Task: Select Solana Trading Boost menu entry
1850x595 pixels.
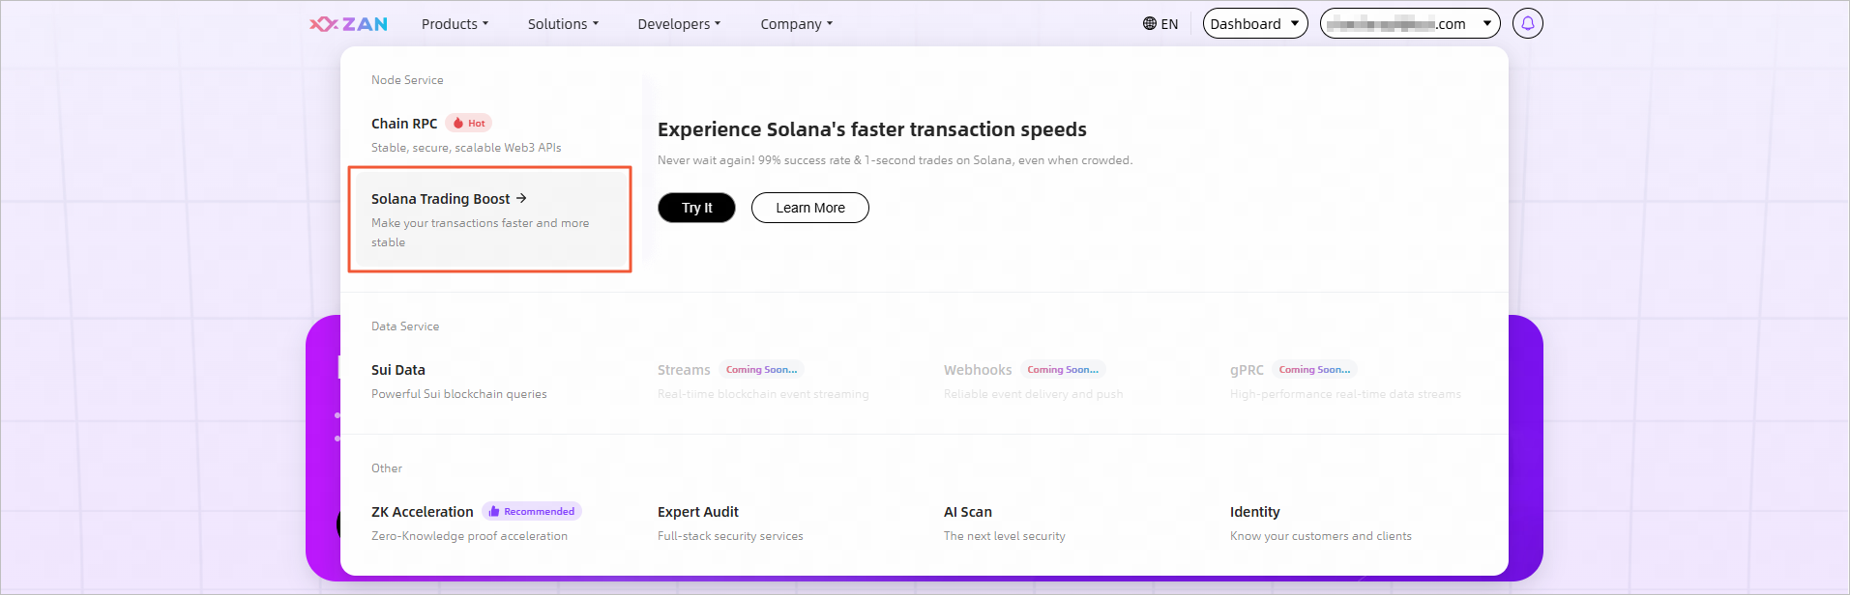Action: [490, 219]
